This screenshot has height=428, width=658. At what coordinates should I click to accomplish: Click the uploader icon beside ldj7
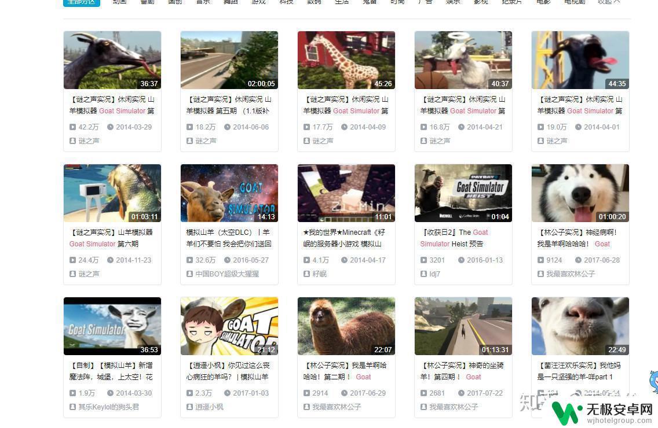pyautogui.click(x=424, y=274)
